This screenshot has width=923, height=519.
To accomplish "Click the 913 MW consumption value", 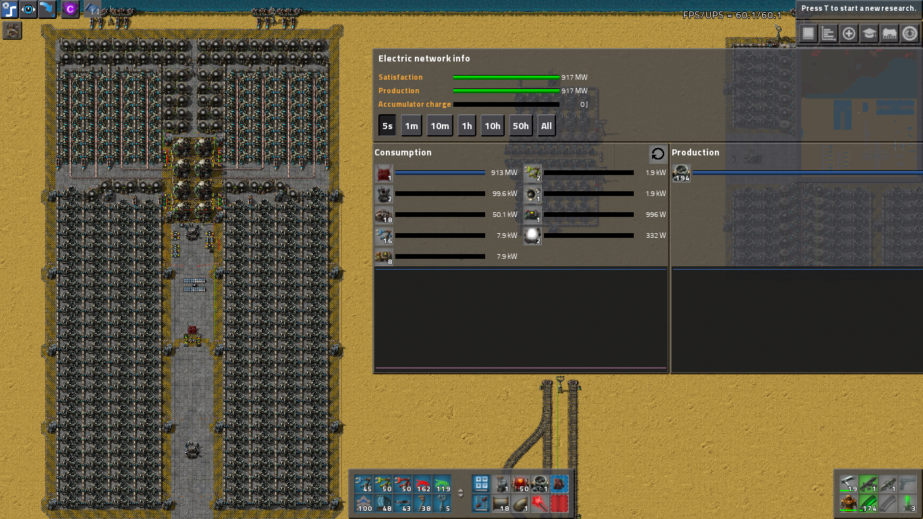I will click(504, 173).
